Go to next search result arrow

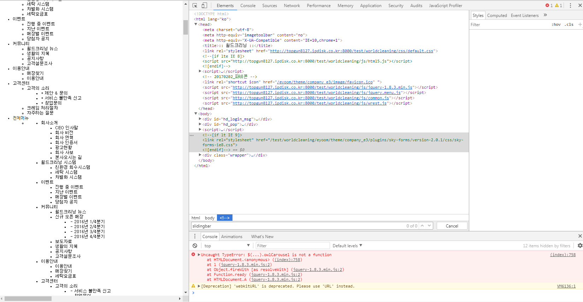(429, 226)
